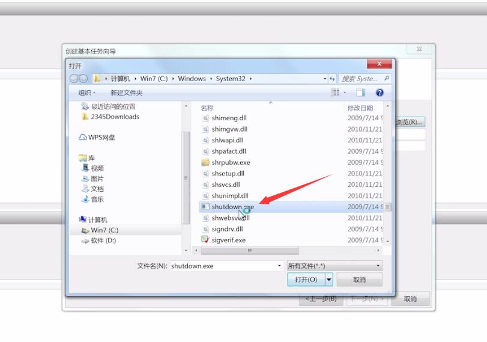Click the signdrv.dll file icon
The width and height of the screenshot is (487, 342).
[205, 229]
